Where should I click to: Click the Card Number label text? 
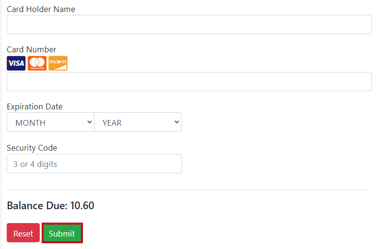pyautogui.click(x=32, y=49)
